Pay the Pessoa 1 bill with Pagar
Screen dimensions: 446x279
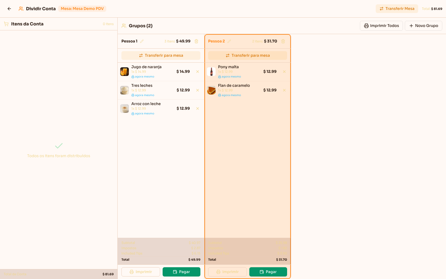(x=181, y=272)
